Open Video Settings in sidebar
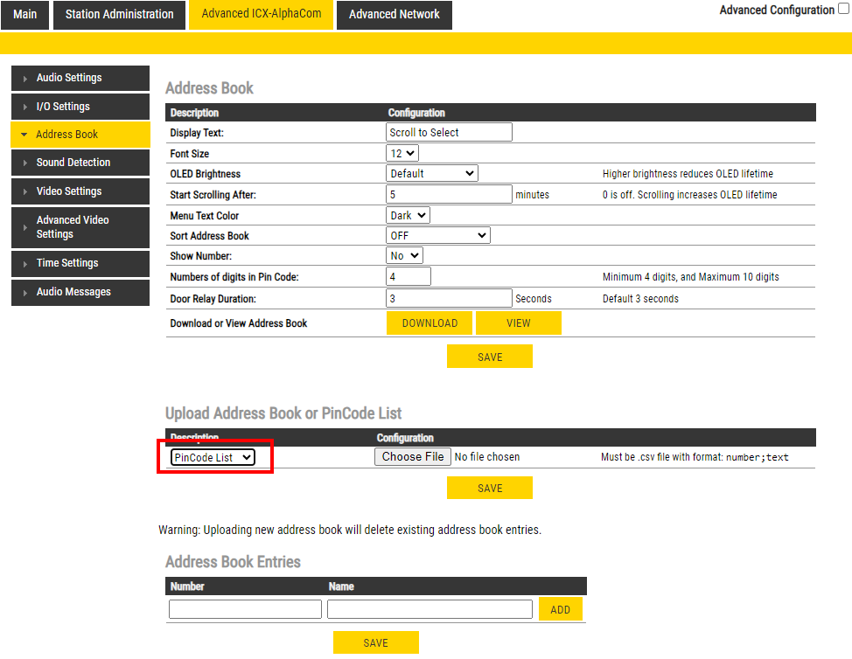The image size is (852, 659). coord(80,191)
